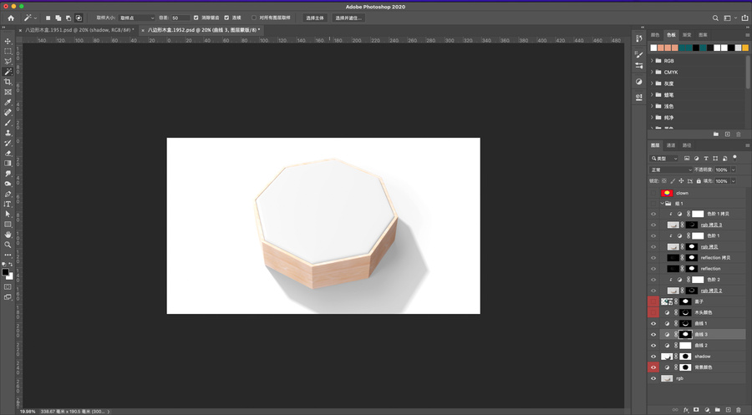
Task: Select the Pen tool
Action: click(8, 194)
